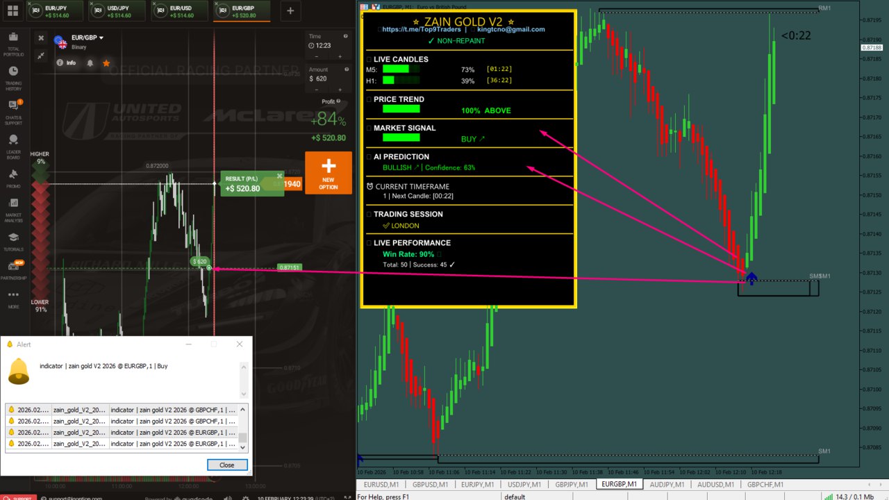Click the orange New Option button
889x500 pixels.
[329, 173]
